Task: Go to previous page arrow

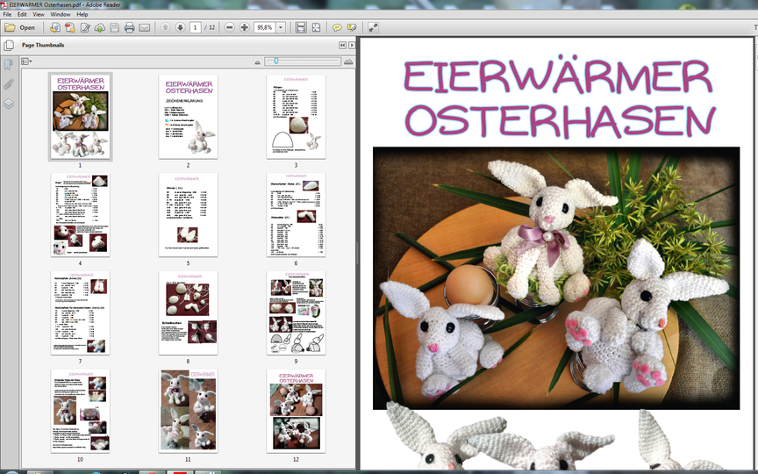Action: (165, 27)
